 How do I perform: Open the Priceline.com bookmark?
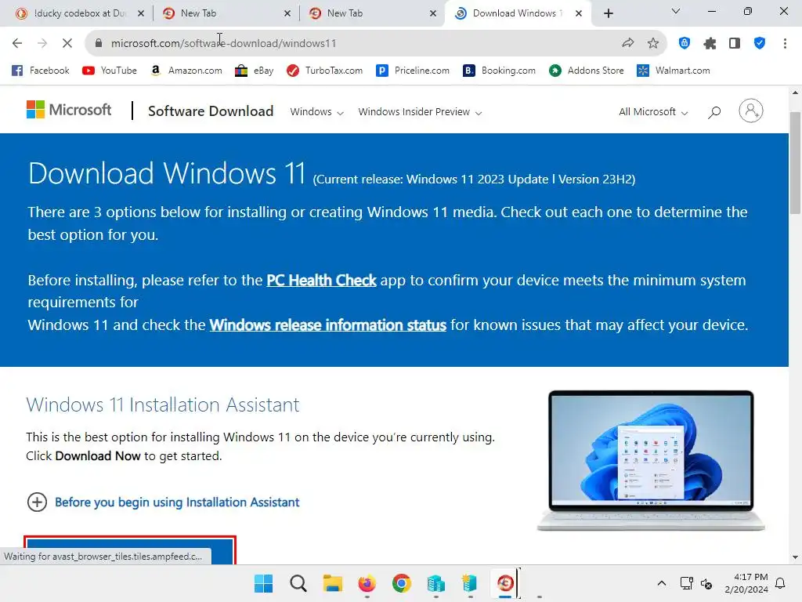point(413,71)
